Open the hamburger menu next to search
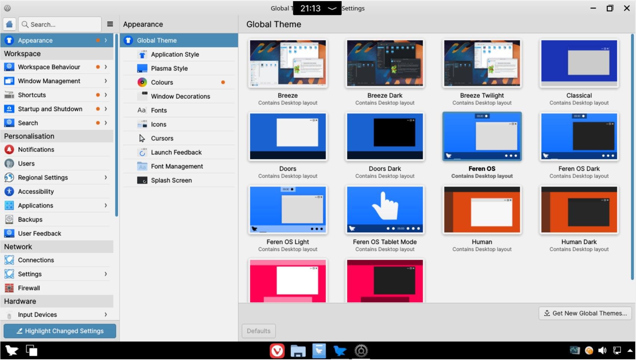The image size is (636, 360). point(110,24)
